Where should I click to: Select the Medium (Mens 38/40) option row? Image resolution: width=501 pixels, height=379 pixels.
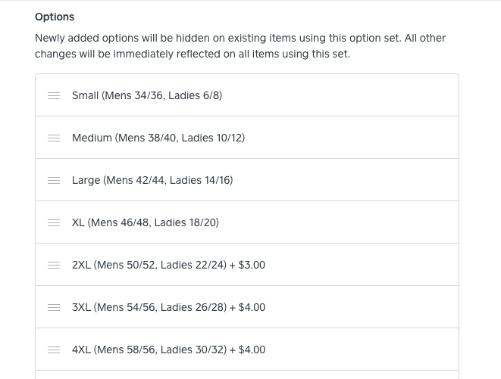158,138
